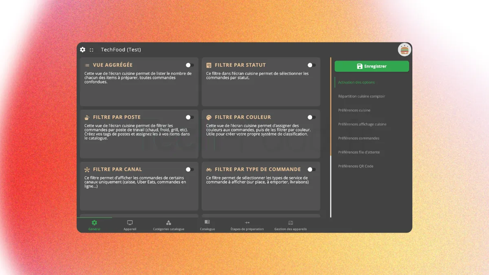The height and width of the screenshot is (275, 489).
Task: Click the vertical scrollbar beside the option cards
Action: 330,137
